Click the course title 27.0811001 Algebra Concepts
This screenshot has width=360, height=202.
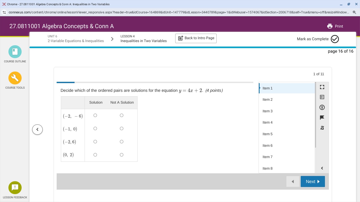pos(62,26)
